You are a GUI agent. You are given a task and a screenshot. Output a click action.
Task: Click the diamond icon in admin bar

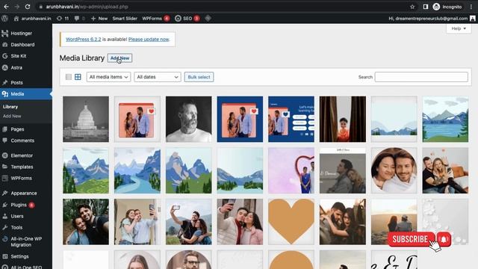pyautogui.click(x=208, y=18)
